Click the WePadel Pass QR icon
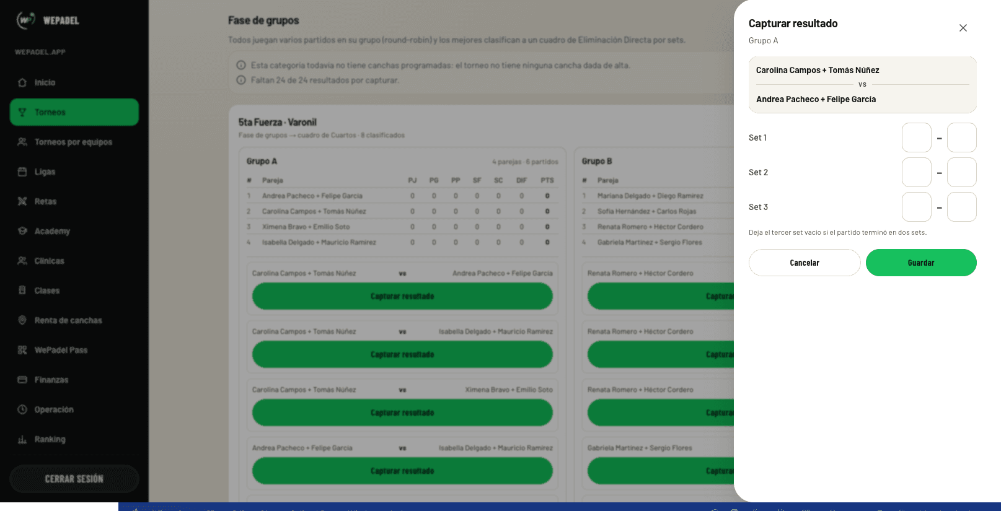Screen dimensions: 1001x511 click(22, 350)
